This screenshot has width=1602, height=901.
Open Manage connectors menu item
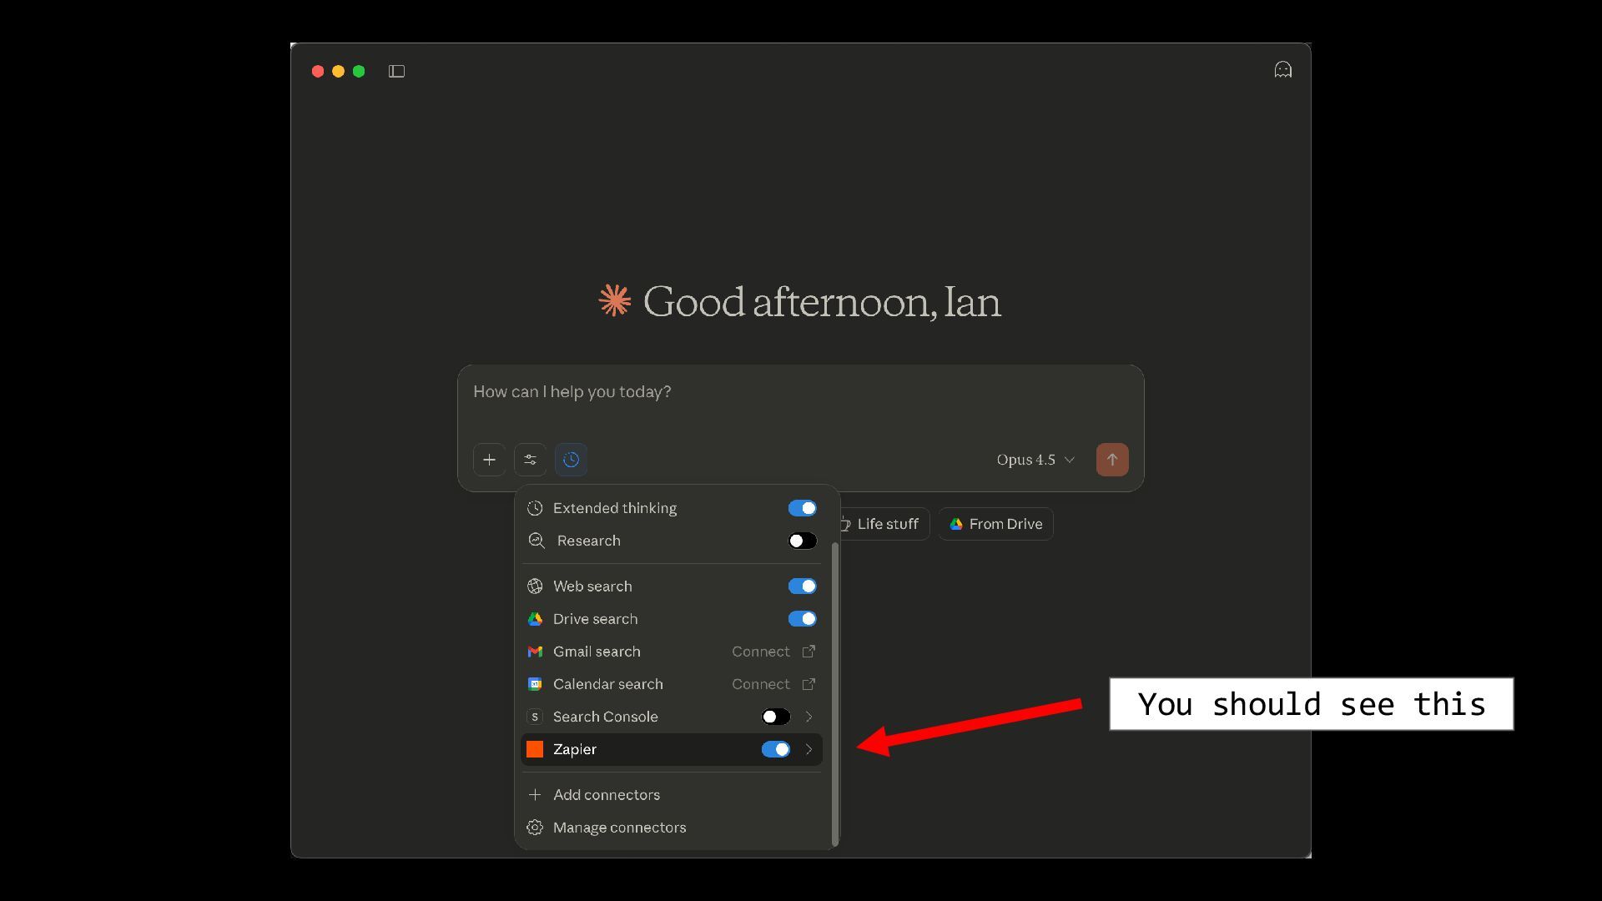coord(618,828)
